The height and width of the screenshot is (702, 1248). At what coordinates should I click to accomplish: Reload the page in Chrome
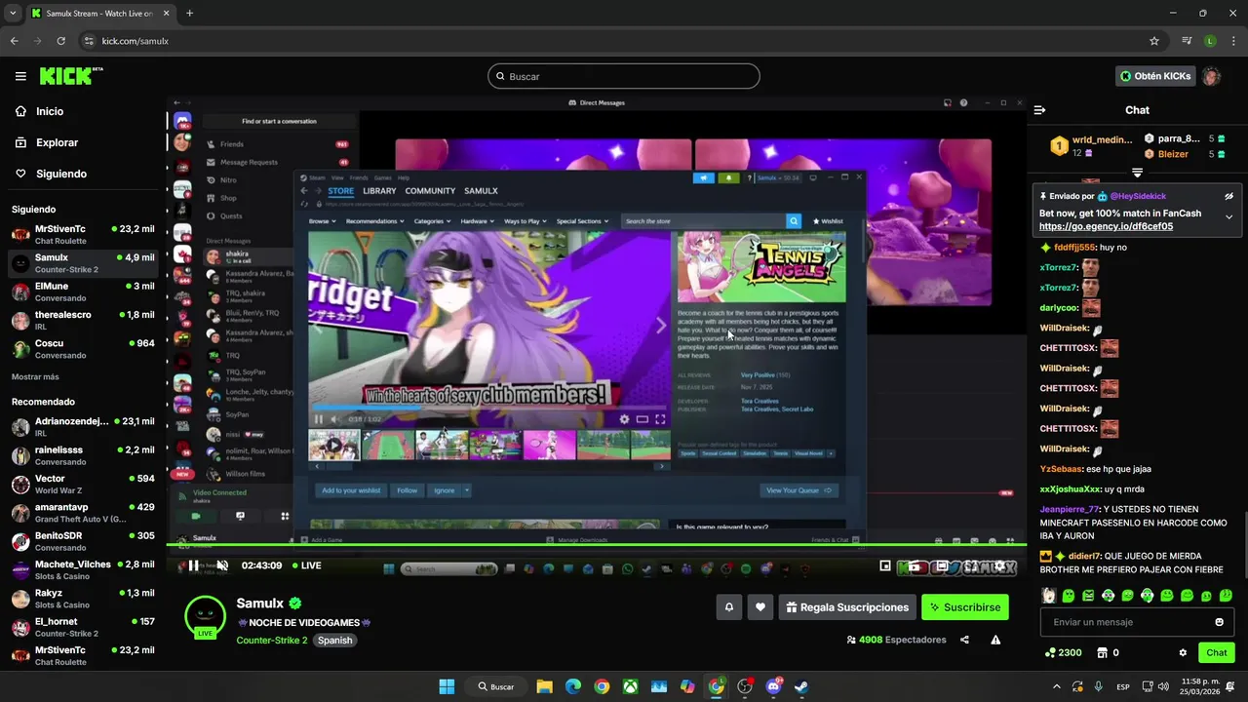click(x=61, y=41)
